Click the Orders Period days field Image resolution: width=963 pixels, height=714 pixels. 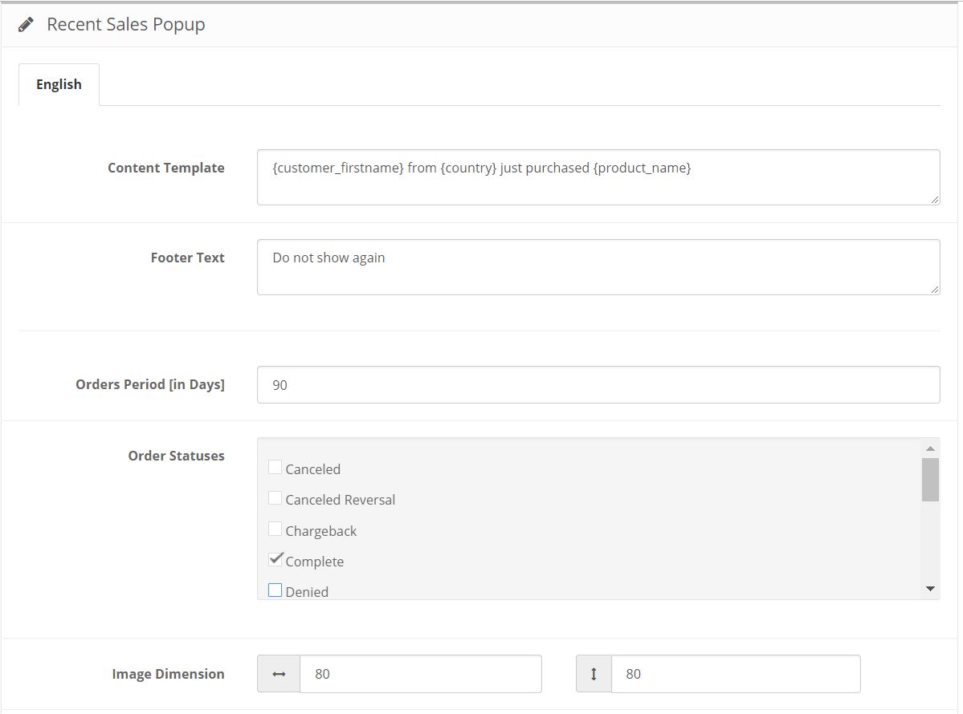point(598,384)
